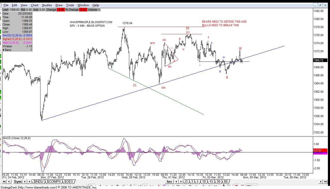Open the Window menu
The image size is (330, 189).
83,5
